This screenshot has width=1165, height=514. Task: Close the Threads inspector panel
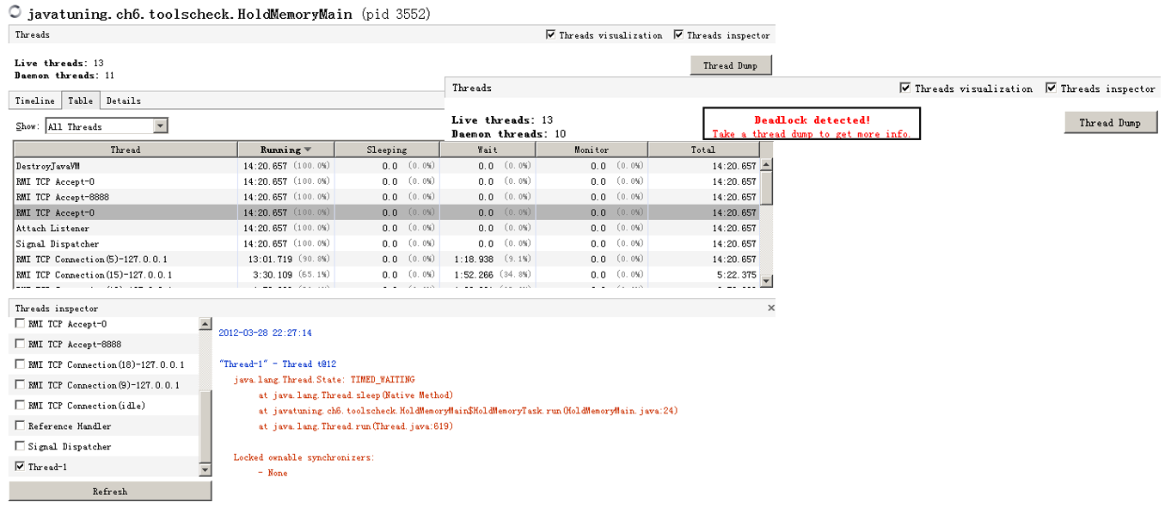click(770, 308)
